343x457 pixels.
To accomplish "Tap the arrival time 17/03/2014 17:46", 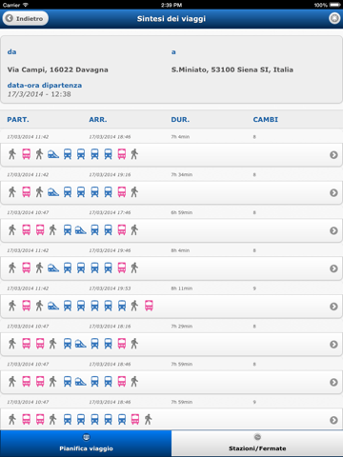I will point(110,212).
